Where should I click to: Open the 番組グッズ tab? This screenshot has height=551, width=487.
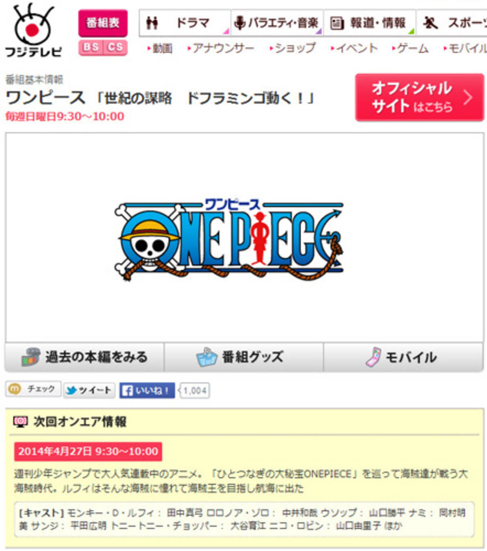243,357
